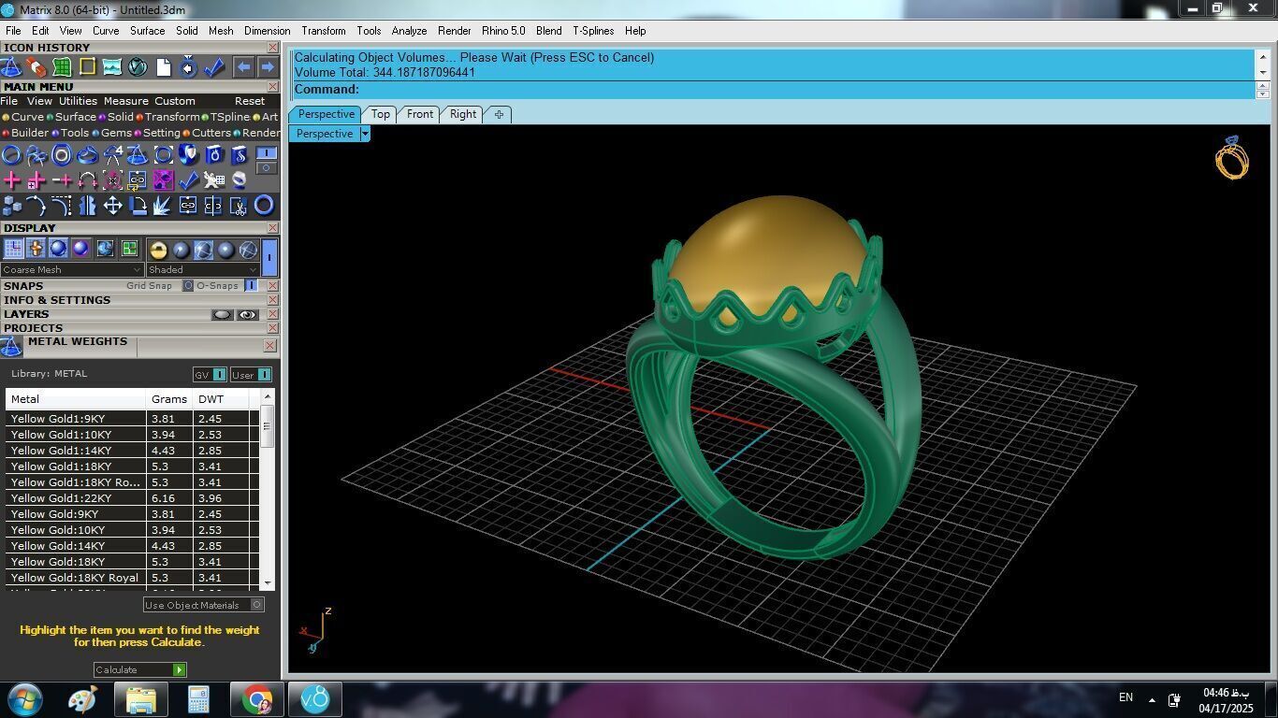Toggle the tall blue switch in Display panel
Viewport: 1278px width, 718px height.
click(269, 255)
